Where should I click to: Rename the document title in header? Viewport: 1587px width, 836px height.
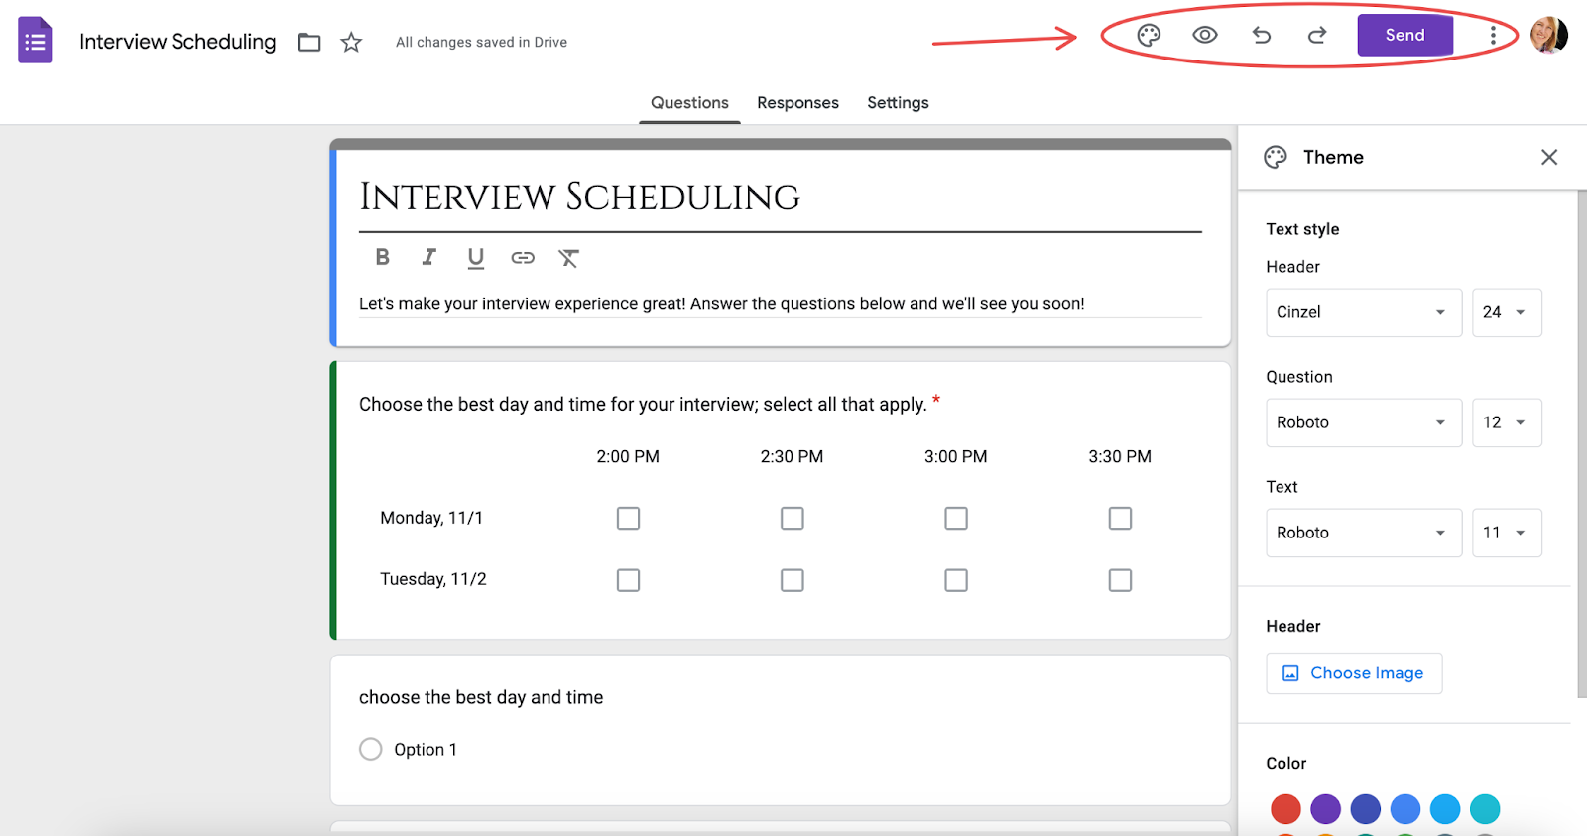click(x=178, y=42)
